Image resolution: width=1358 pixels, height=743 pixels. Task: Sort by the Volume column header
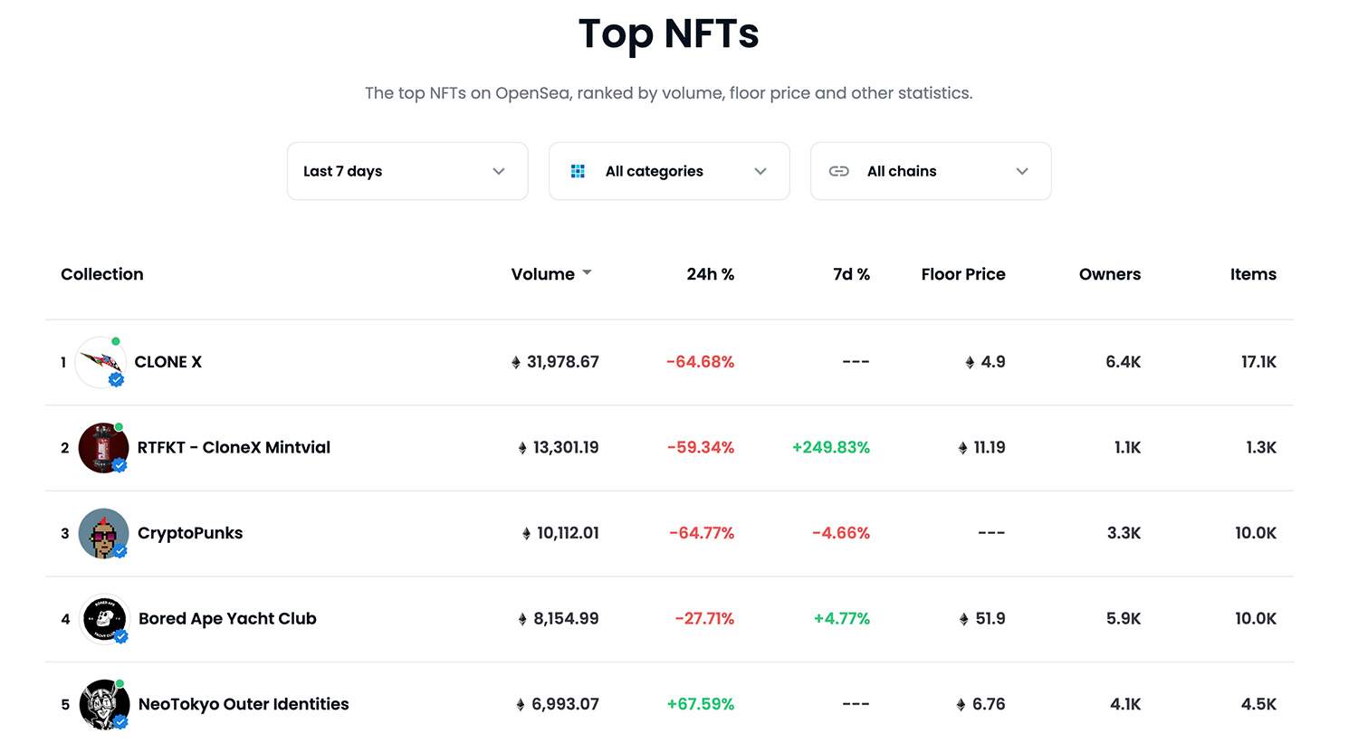(x=542, y=274)
